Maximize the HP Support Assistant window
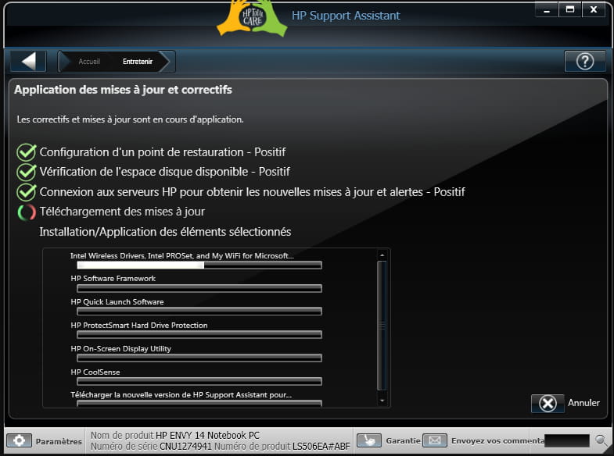 [x=570, y=9]
